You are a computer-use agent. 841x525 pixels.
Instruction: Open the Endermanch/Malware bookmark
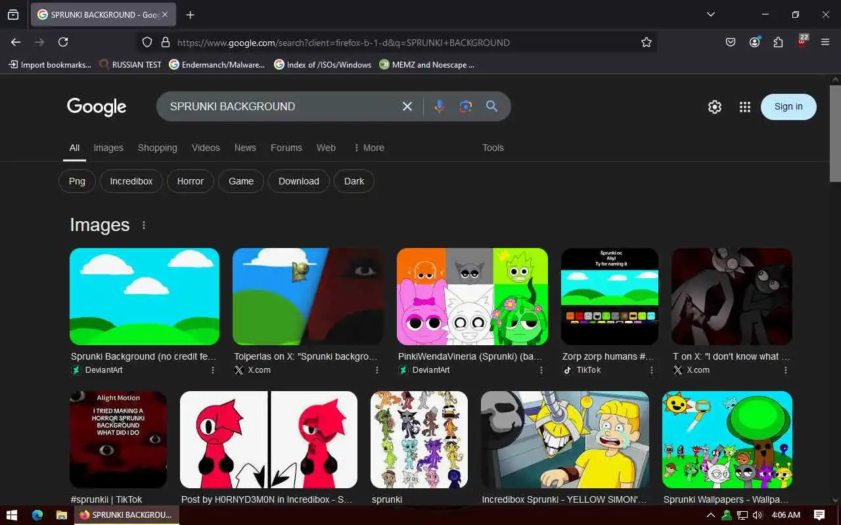click(217, 64)
